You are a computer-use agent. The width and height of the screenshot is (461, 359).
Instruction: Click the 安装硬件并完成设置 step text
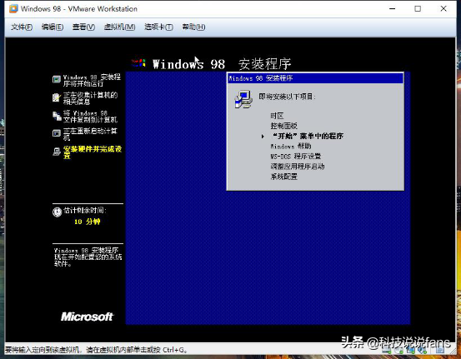point(93,152)
